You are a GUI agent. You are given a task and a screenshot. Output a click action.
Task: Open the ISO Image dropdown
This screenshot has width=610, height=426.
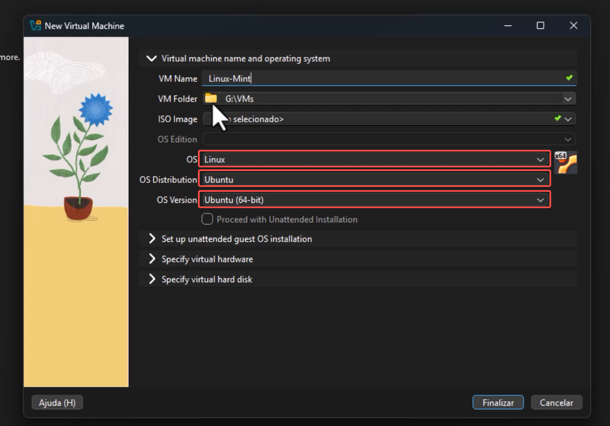pyautogui.click(x=568, y=119)
